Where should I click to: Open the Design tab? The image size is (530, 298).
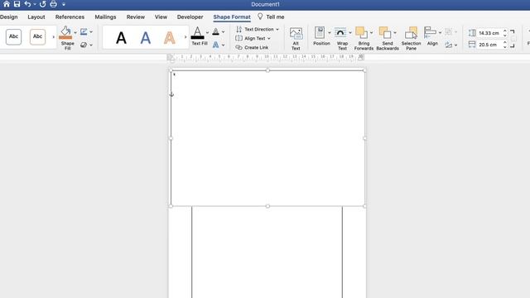[x=9, y=17]
